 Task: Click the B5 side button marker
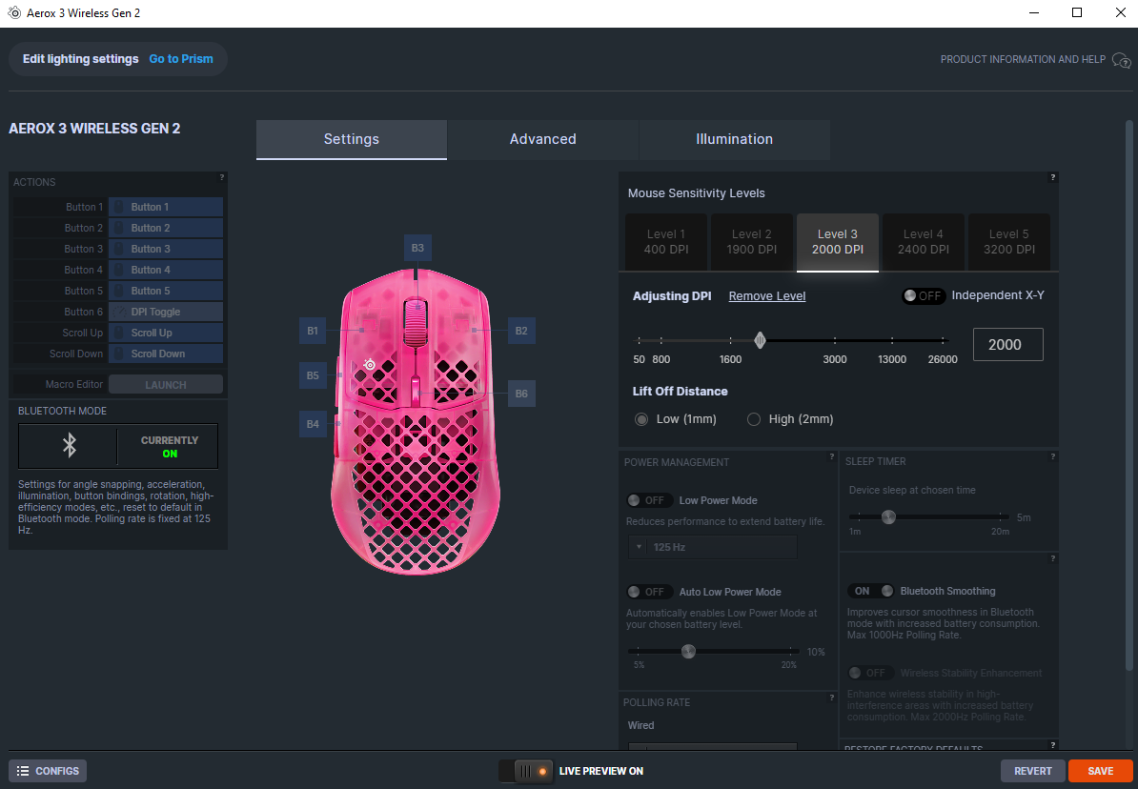point(312,375)
